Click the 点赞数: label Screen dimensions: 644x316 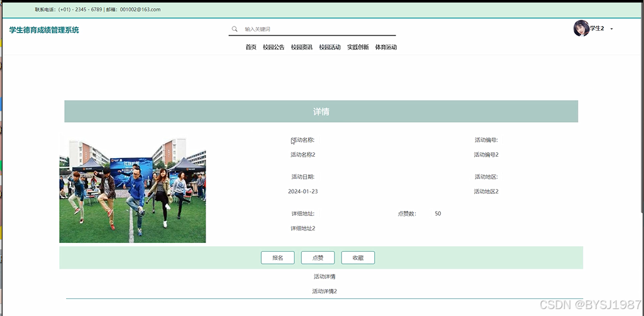407,213
